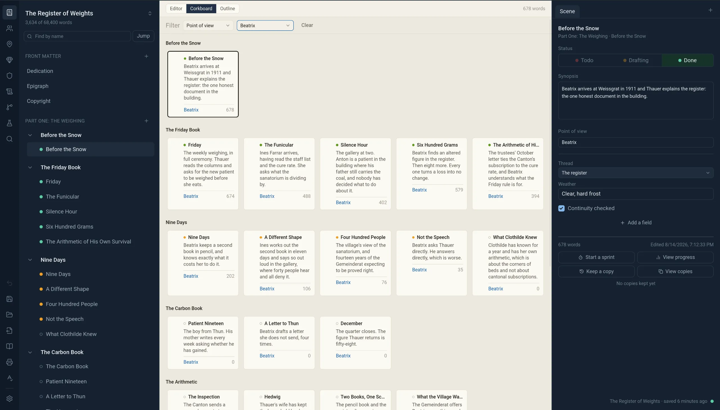
Task: Click the Synopsis text area
Action: tap(636, 101)
